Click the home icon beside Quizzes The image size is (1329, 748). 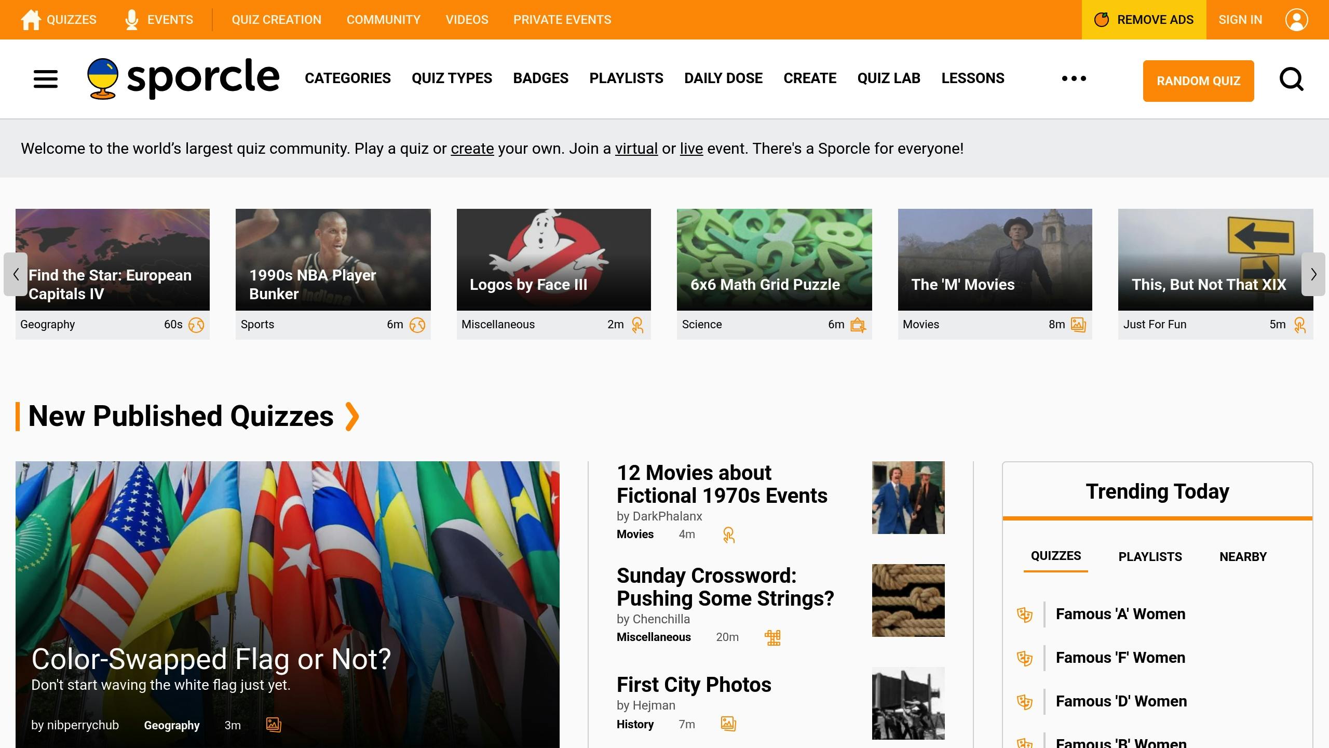click(31, 20)
